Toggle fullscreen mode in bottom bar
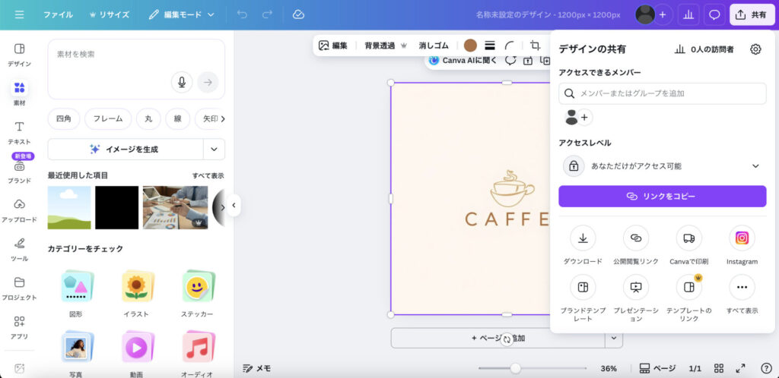This screenshot has width=779, height=378. coord(740,368)
